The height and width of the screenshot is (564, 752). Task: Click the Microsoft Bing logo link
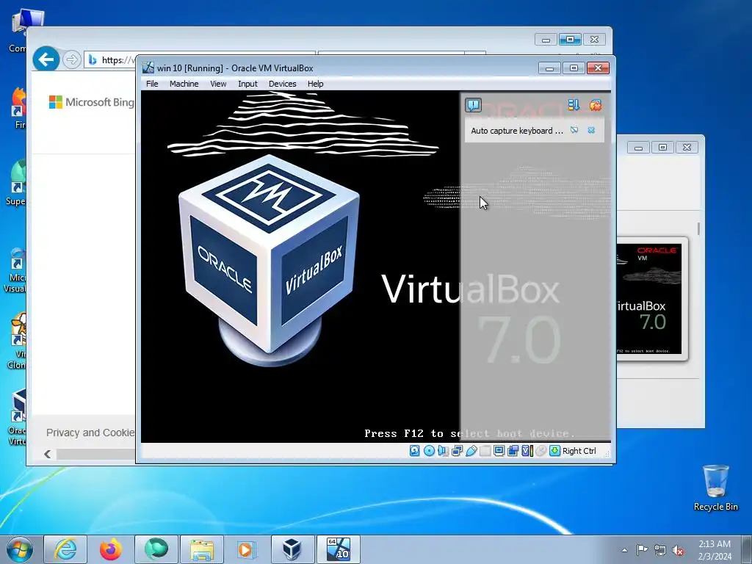(x=92, y=101)
